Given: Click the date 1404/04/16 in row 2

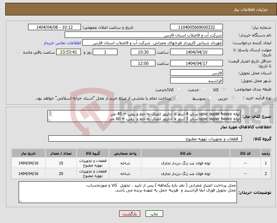Looking at the screenshot, I should point(28,174).
